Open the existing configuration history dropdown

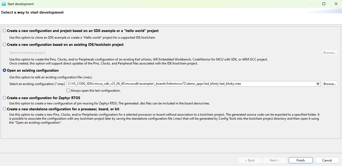click(x=318, y=84)
